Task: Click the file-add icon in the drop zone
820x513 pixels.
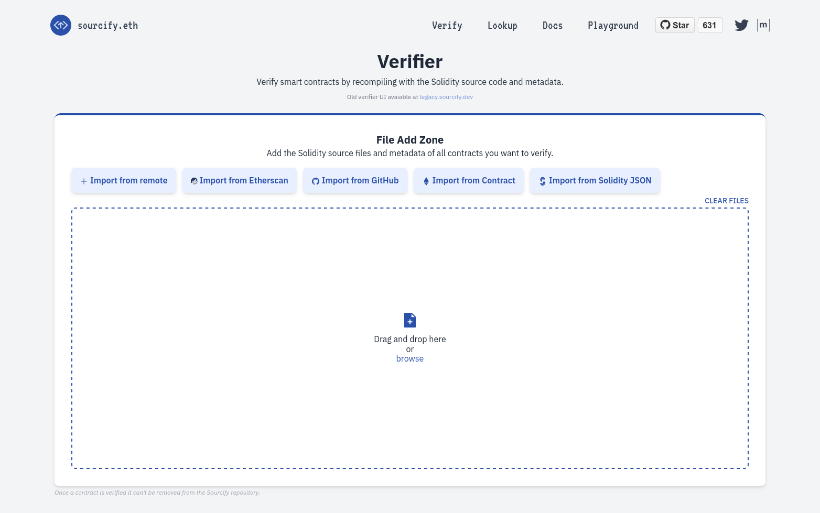Action: (409, 320)
